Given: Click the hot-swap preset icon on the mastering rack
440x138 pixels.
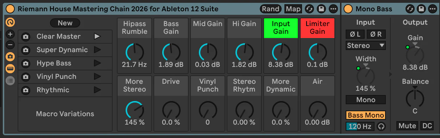Looking at the screenshot, I should click(309, 9).
